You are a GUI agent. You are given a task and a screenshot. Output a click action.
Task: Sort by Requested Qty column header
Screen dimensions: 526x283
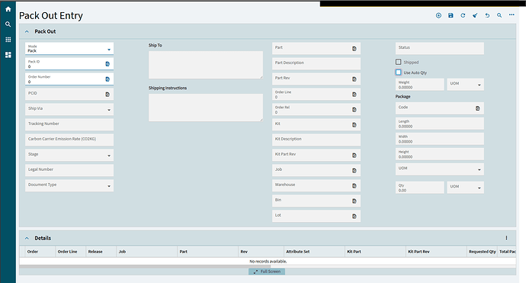[x=482, y=252]
